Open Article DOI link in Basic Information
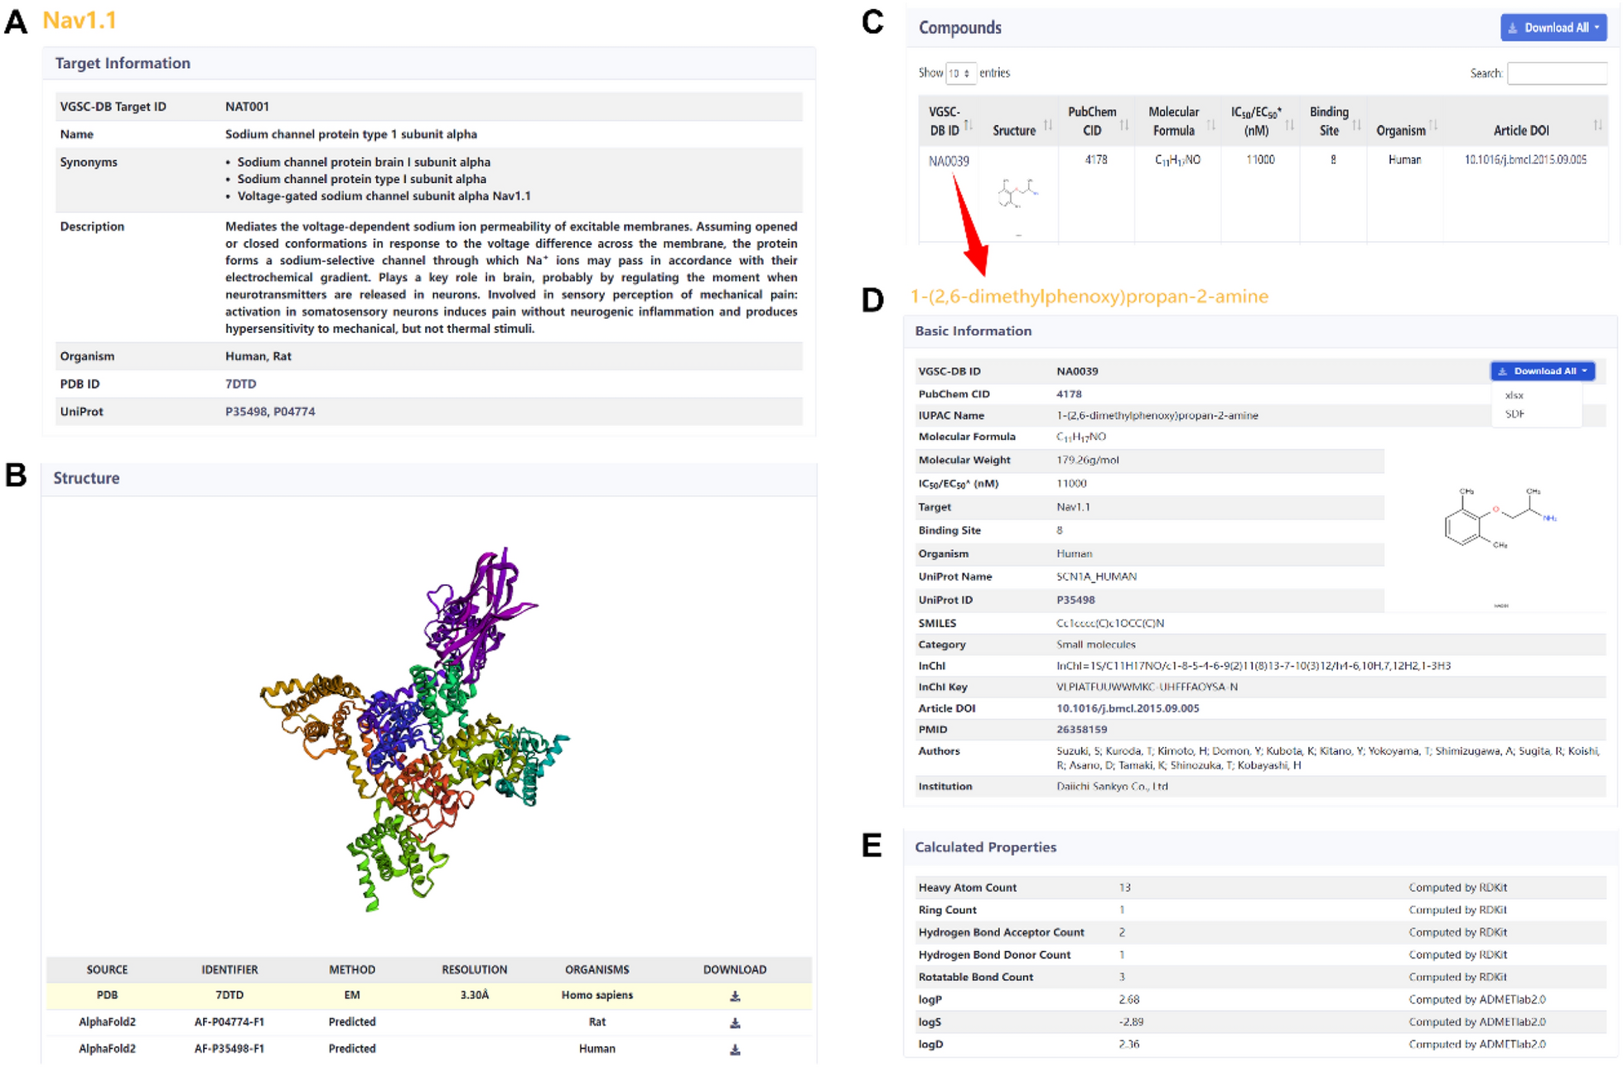The image size is (1623, 1067). pos(1128,708)
